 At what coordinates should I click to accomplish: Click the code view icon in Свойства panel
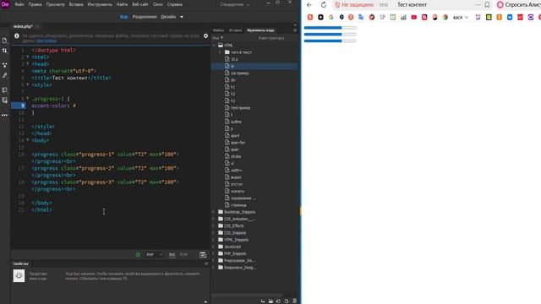[19, 276]
